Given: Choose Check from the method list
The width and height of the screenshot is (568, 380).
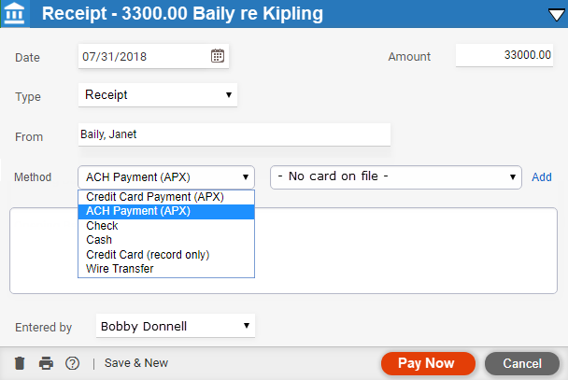Looking at the screenshot, I should (x=102, y=226).
